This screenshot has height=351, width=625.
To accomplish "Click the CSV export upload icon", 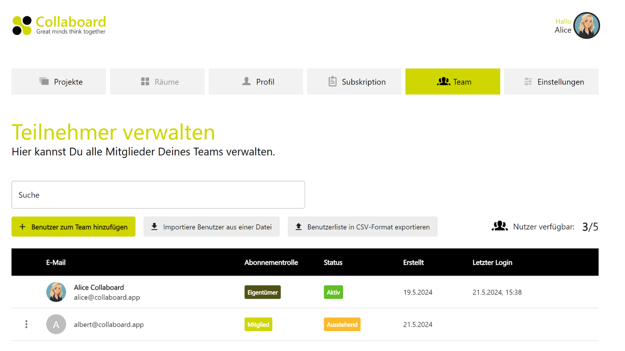I will (x=299, y=227).
